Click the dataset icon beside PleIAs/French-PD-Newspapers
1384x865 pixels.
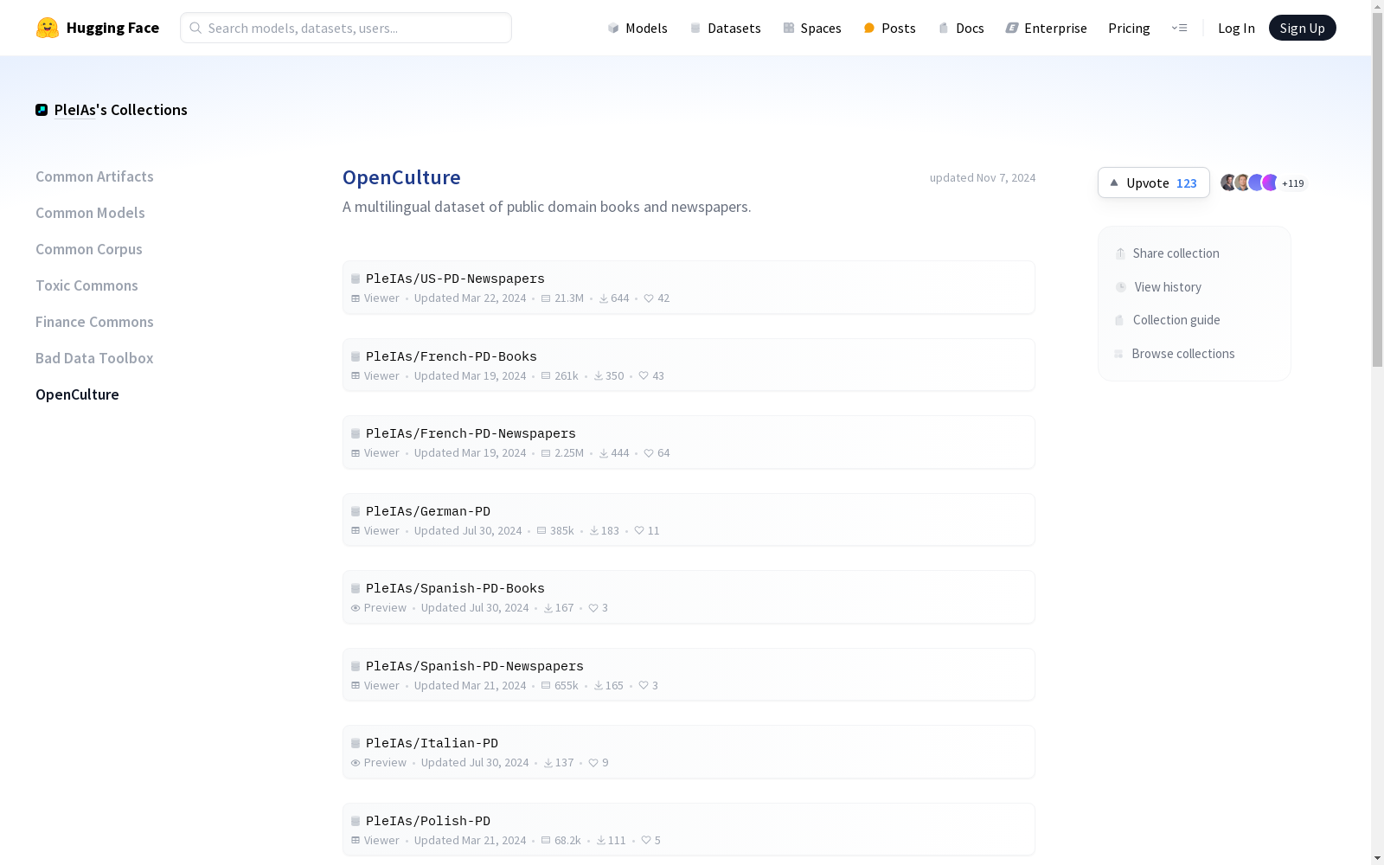click(x=356, y=433)
